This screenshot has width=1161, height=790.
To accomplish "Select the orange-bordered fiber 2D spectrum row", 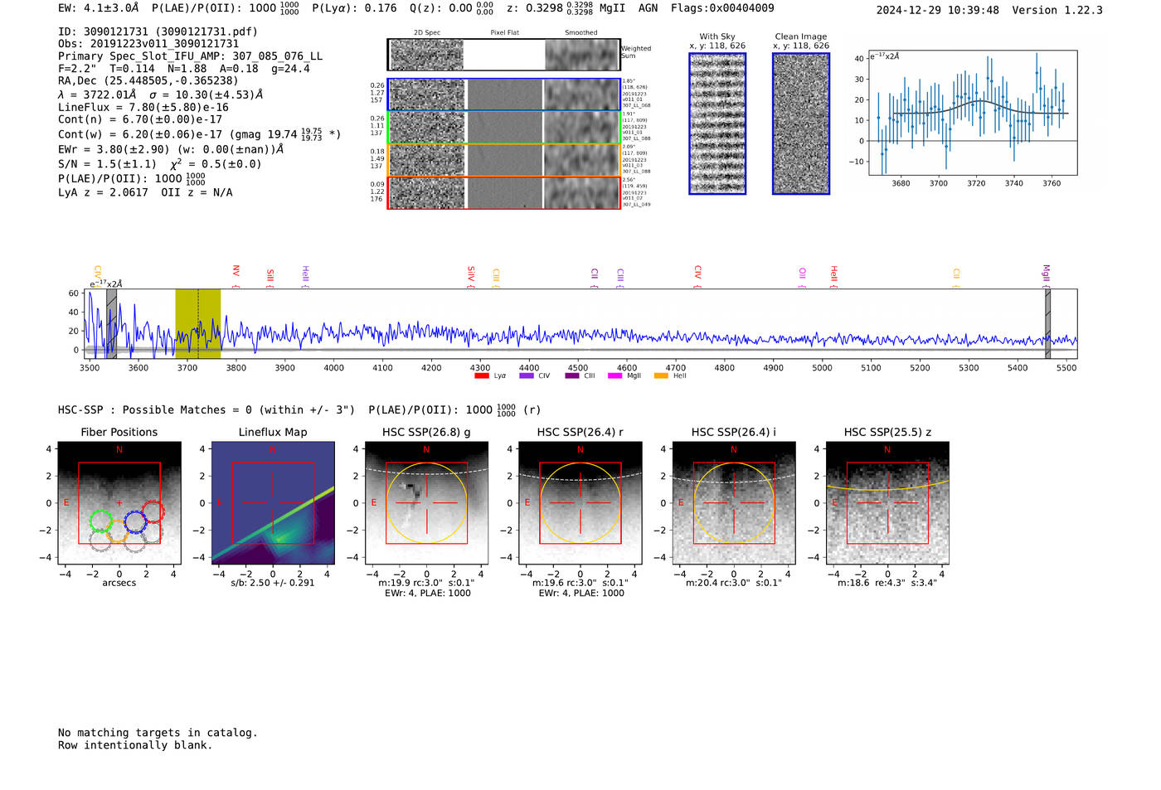I will coord(503,160).
